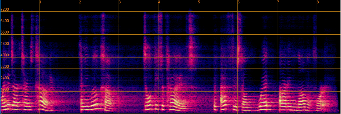Click the 4000 Hz frequency label
The width and height of the screenshot is (341, 114).
[5, 55]
